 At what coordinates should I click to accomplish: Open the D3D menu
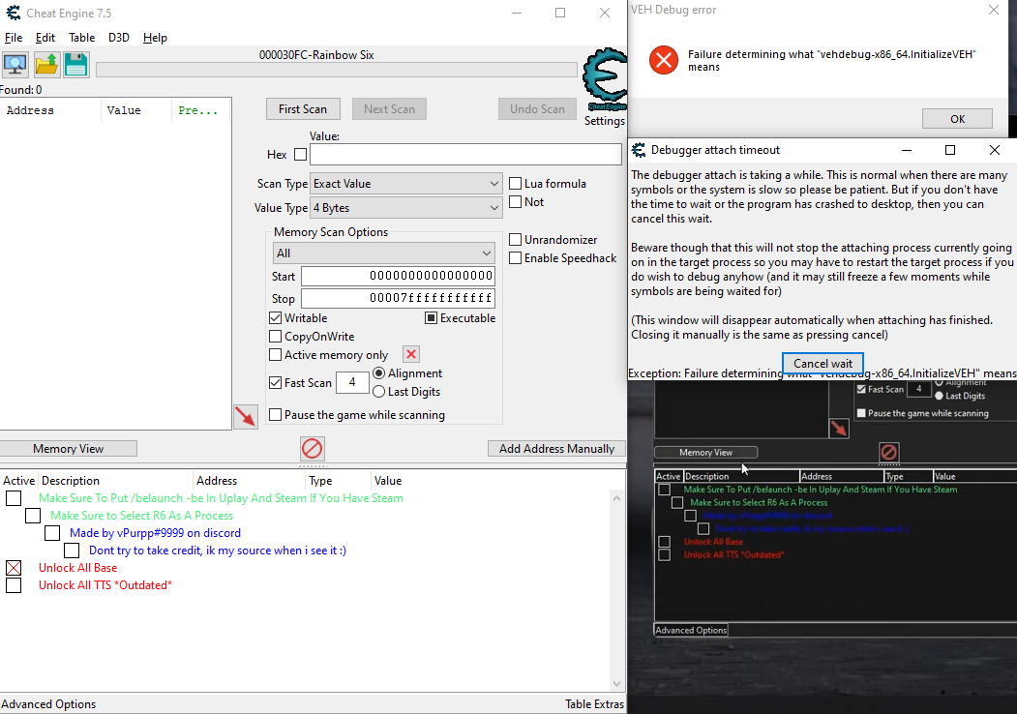pos(118,38)
